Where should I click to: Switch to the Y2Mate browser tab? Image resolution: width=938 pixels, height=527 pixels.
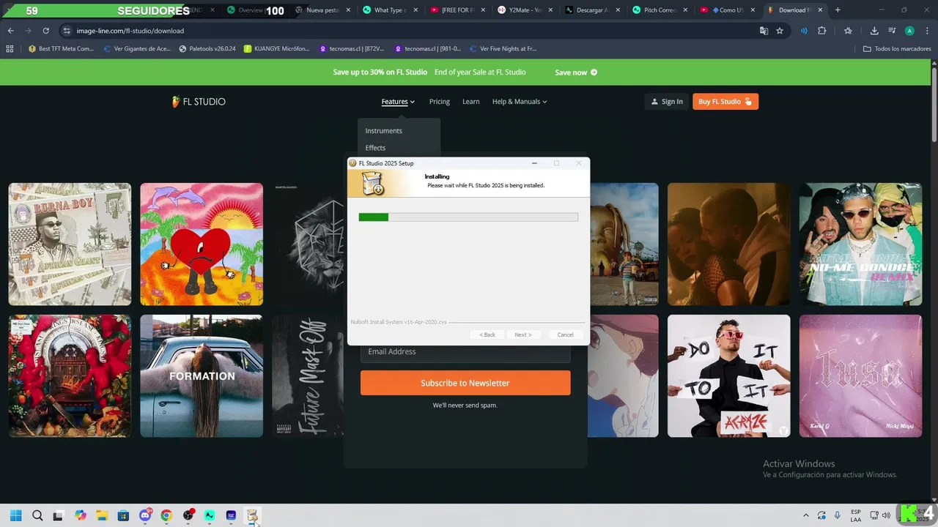point(523,10)
